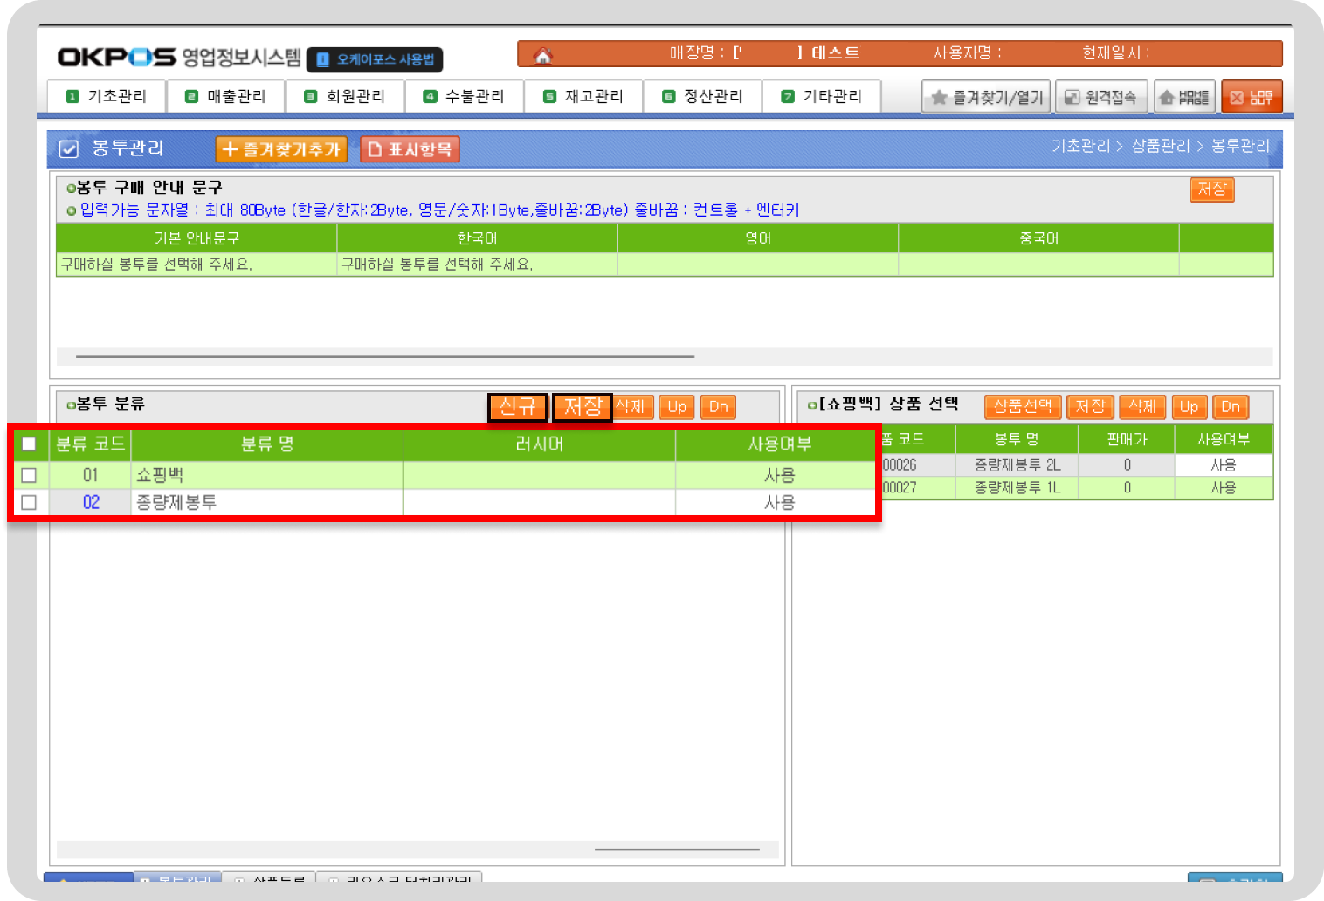This screenshot has width=1324, height=901.
Task: Check the box for 쇼핑백 row
Action: tap(29, 475)
